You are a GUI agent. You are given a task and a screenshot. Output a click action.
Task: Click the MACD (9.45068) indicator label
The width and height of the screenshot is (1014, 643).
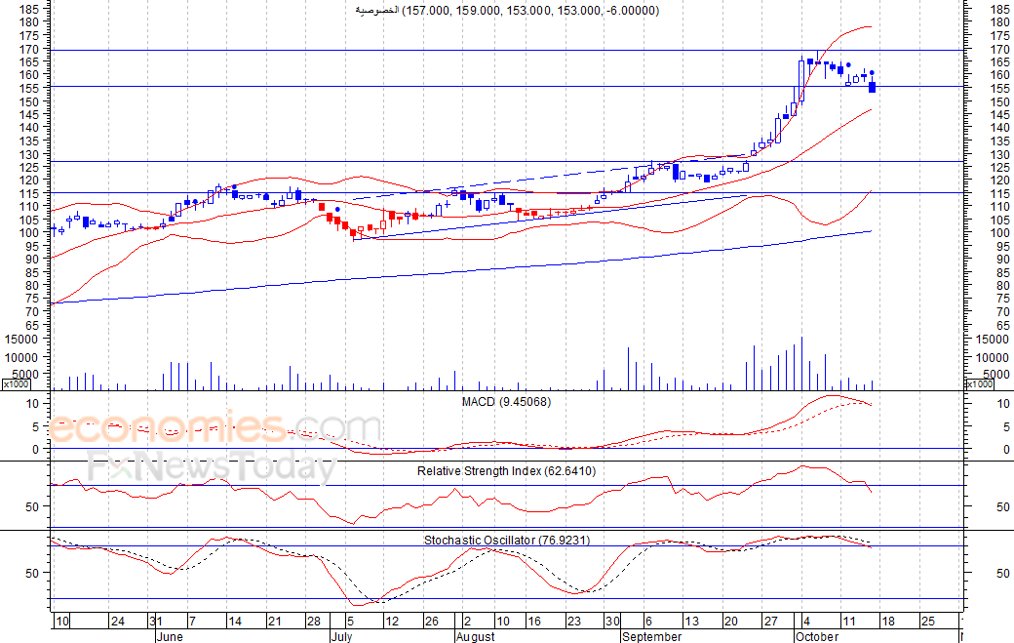(506, 402)
